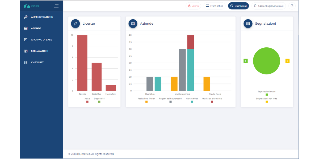Toggle the Attive legend swatch
319x159 pixels.
pyautogui.click(x=87, y=102)
